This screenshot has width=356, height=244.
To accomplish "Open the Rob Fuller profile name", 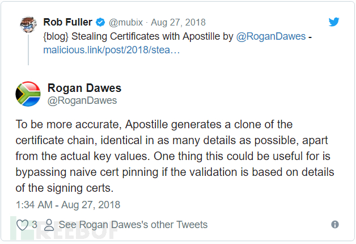I will (68, 23).
